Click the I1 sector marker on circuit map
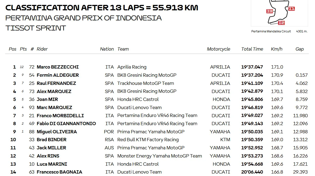315x176 pixels. (291, 8)
